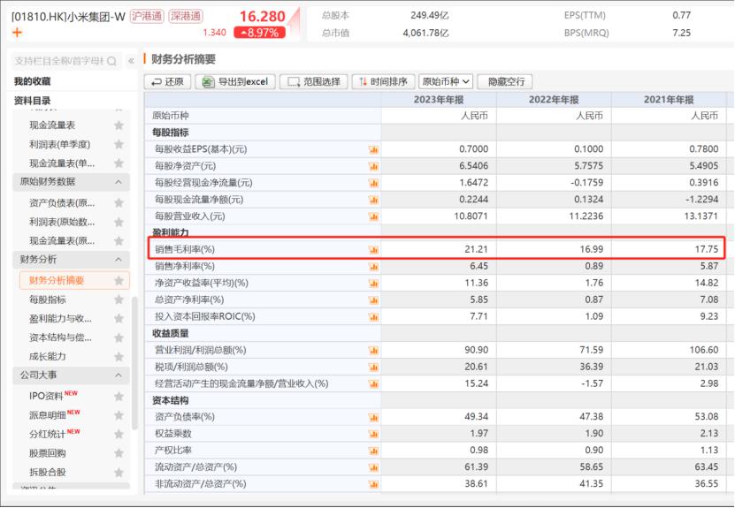Click the 范围选择 range button
Screen dimensions: 735x508
tap(314, 81)
